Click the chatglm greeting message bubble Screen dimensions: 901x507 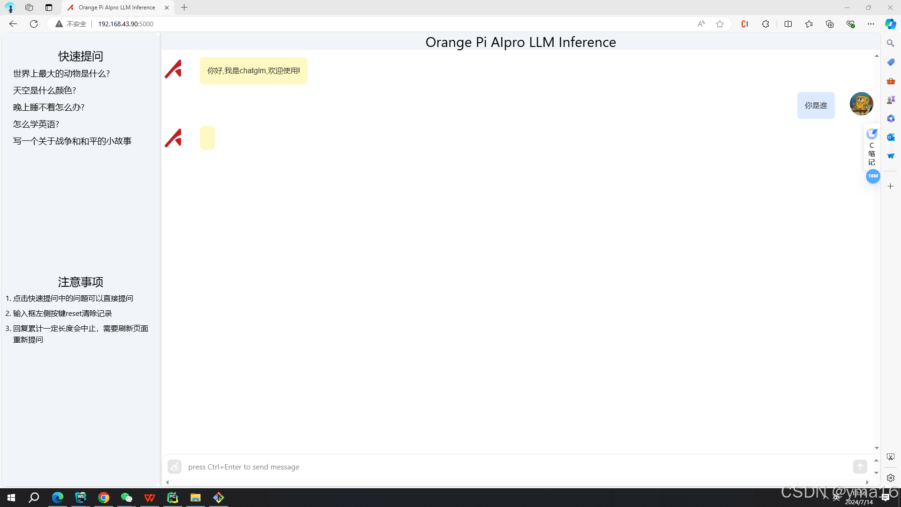click(x=253, y=71)
